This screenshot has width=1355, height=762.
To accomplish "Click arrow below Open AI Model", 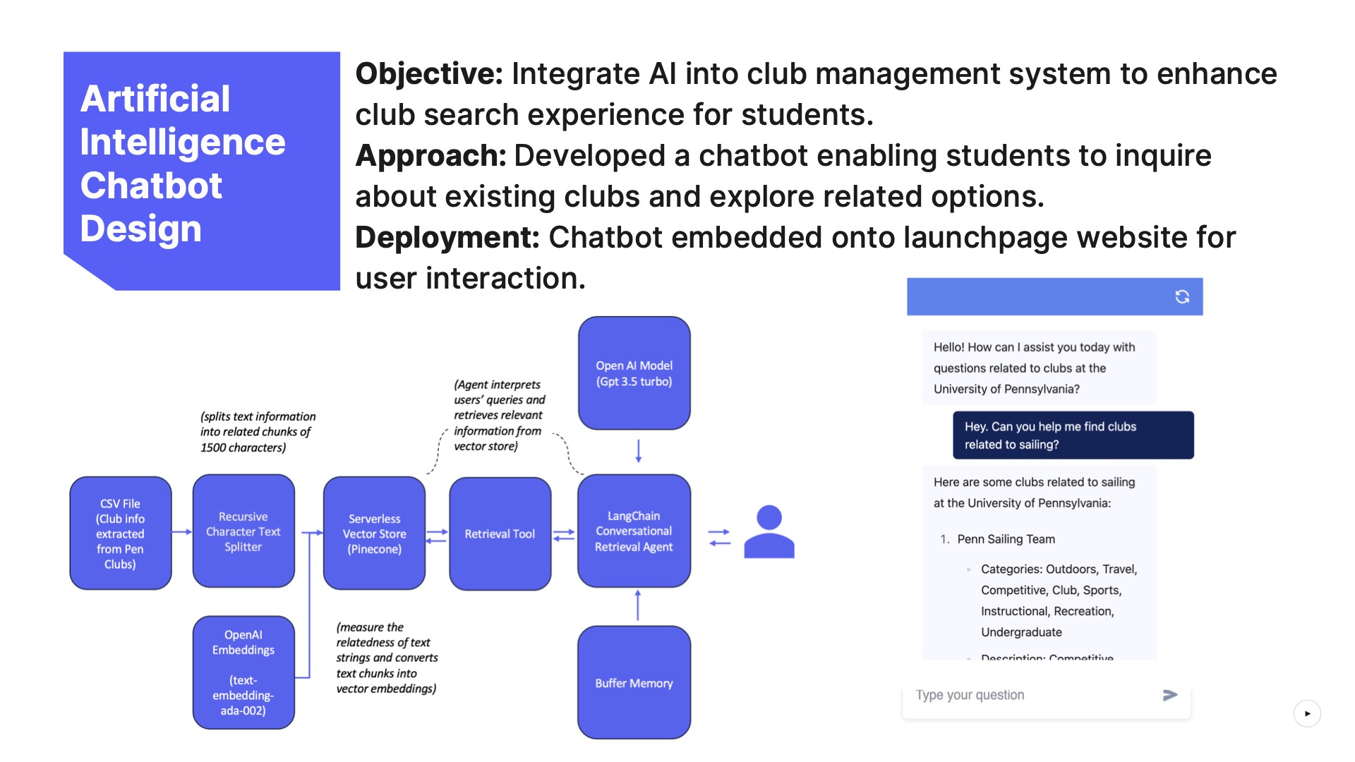I will tap(638, 451).
